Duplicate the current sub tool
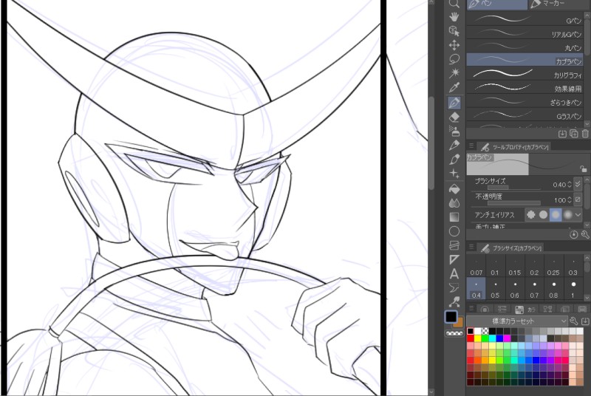 (x=574, y=134)
